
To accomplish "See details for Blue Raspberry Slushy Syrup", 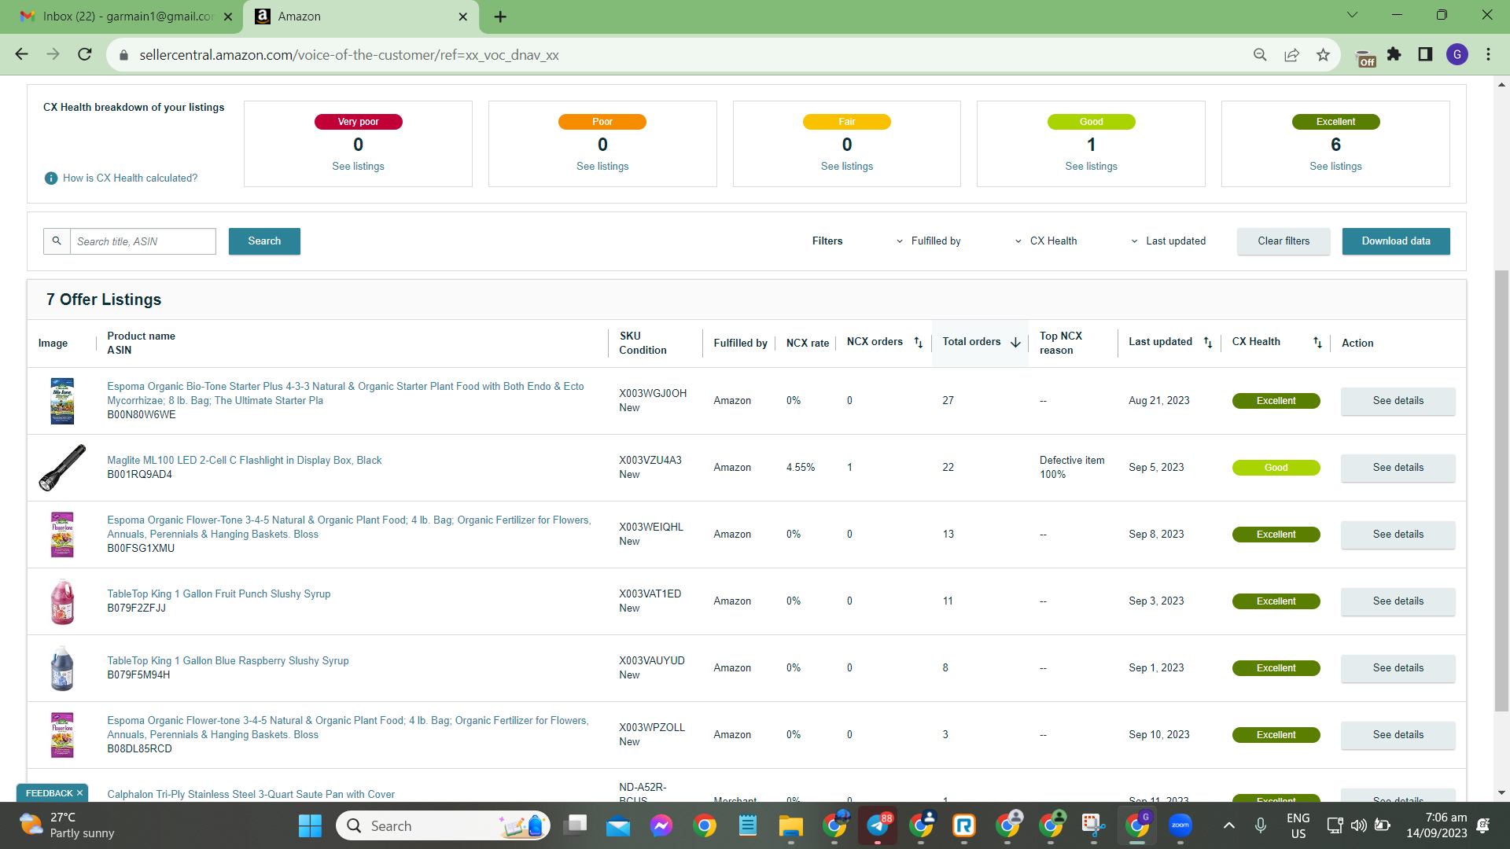I will coord(1398,668).
